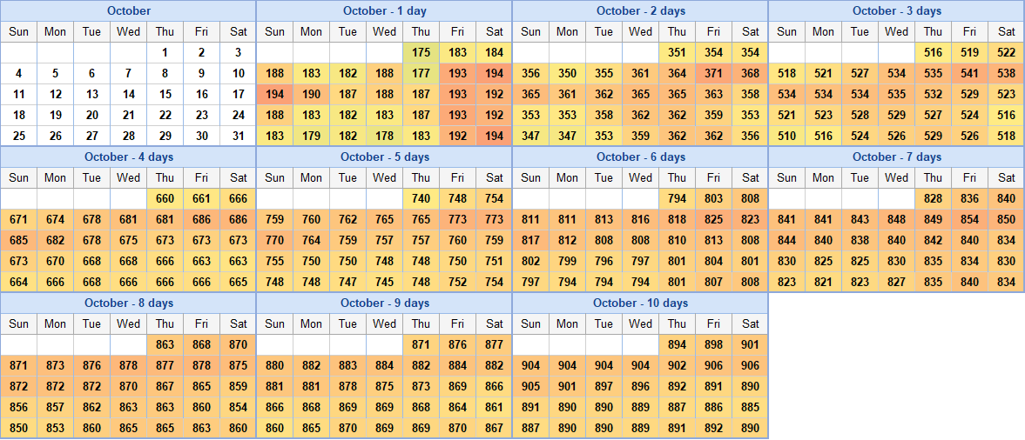Click the October - 1 day title
The width and height of the screenshot is (1025, 440).
[384, 10]
